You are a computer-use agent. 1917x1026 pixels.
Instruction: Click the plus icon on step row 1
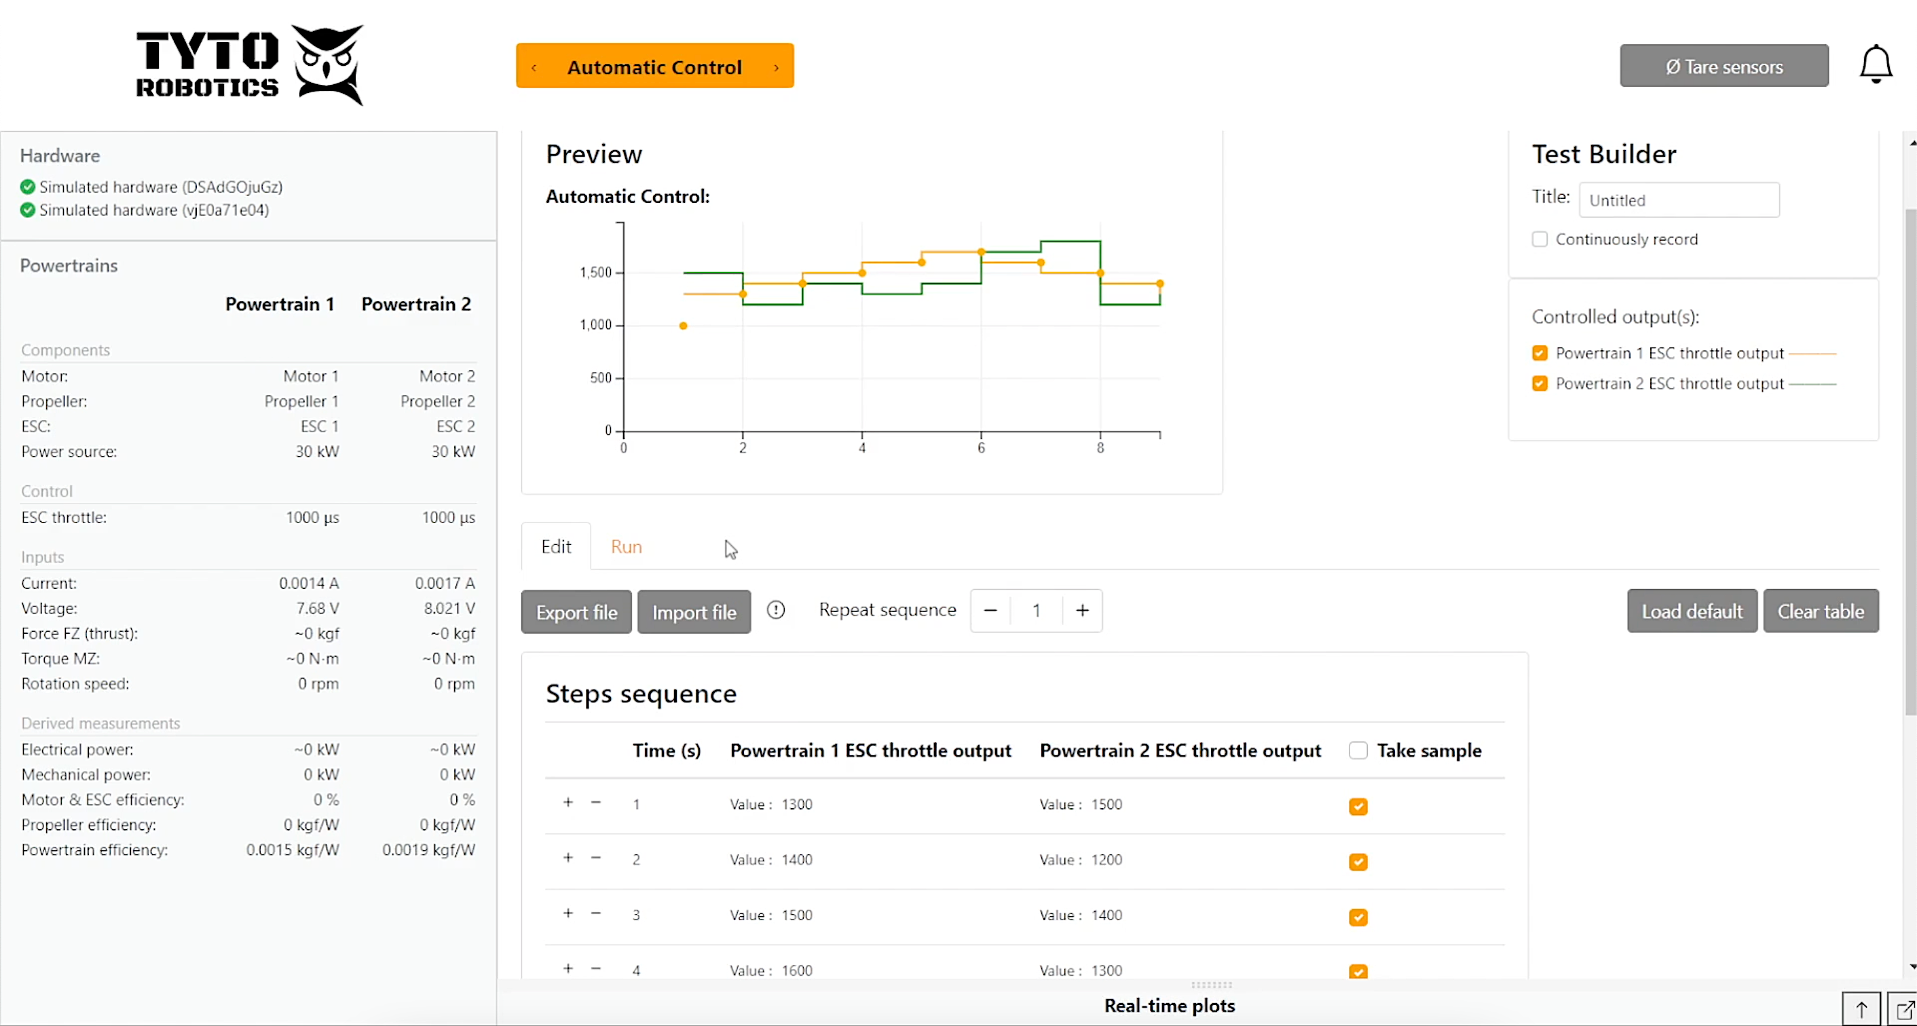567,802
